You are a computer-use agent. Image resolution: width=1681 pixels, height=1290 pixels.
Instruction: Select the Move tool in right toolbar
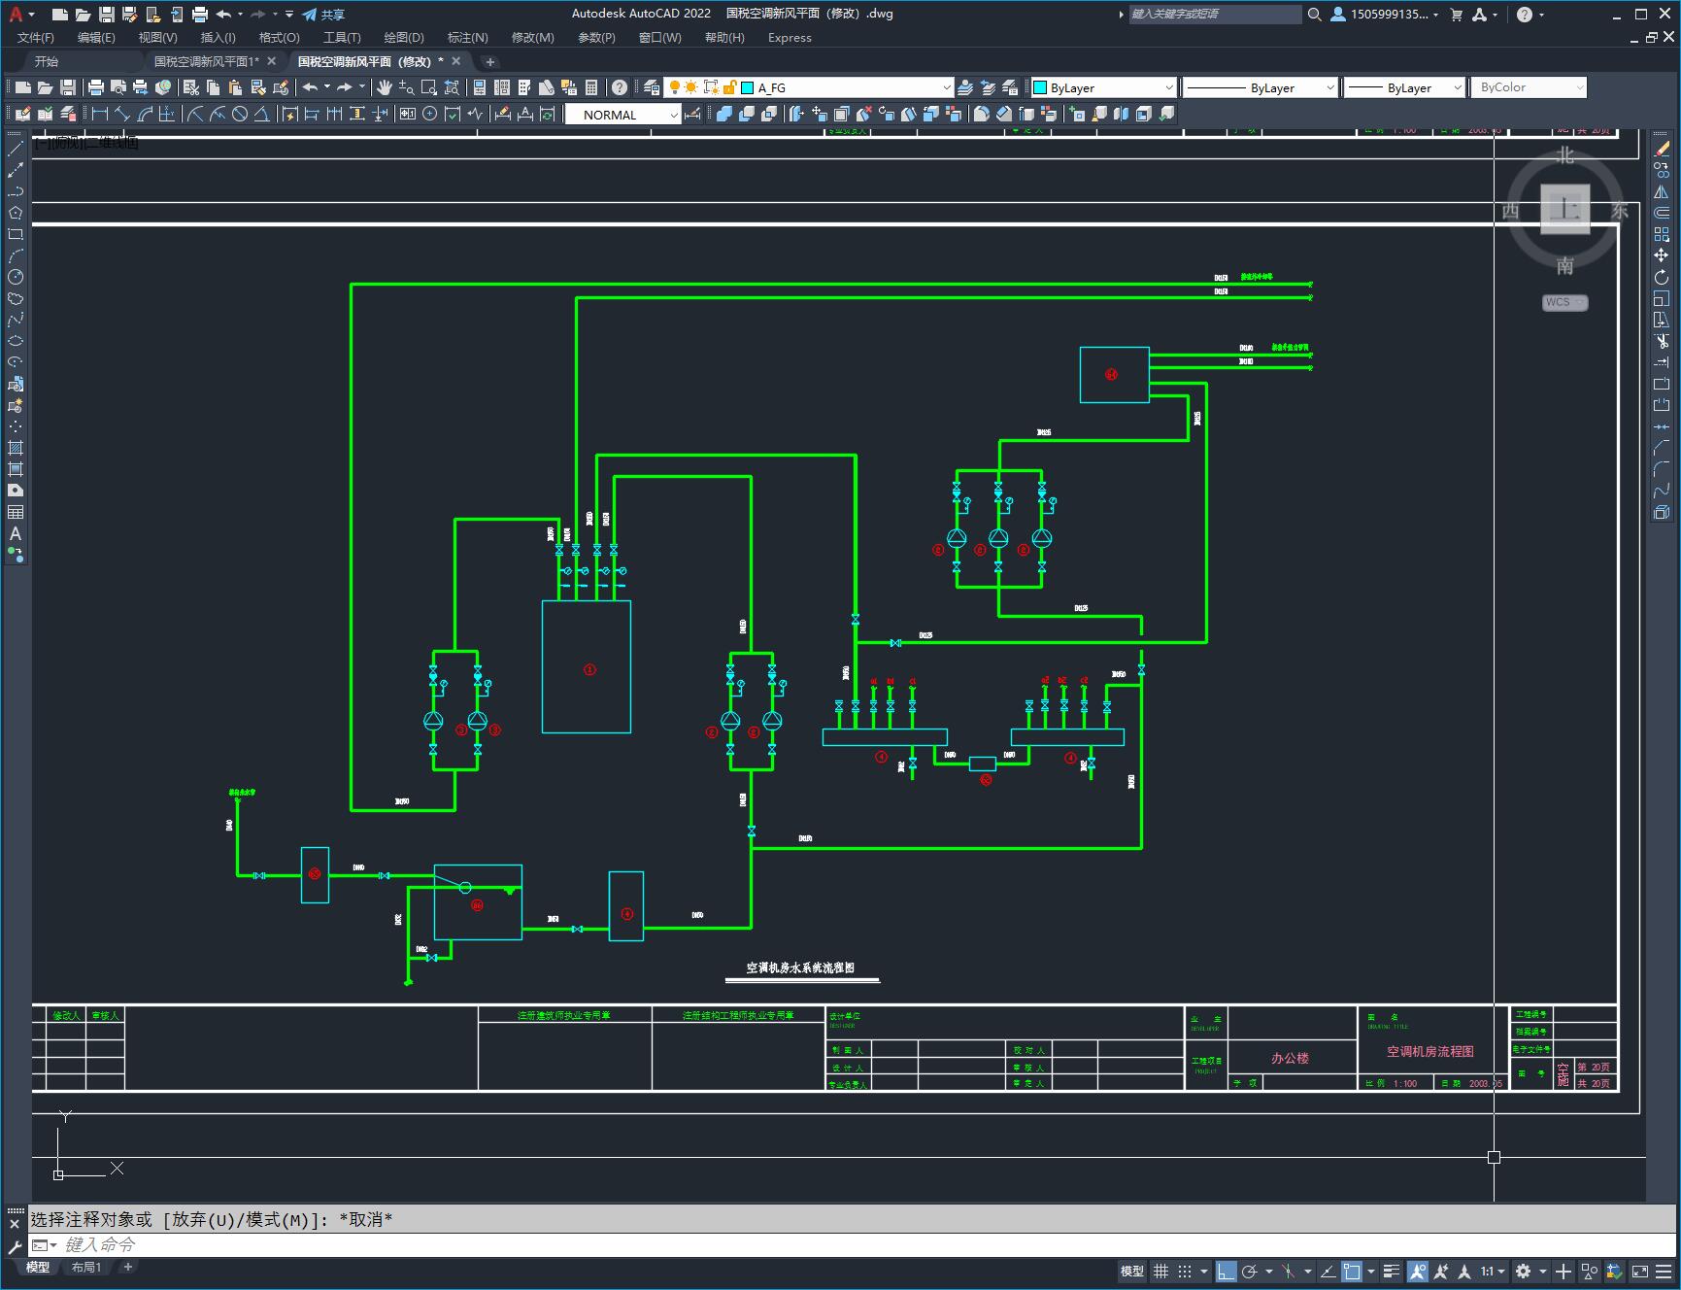click(1662, 255)
